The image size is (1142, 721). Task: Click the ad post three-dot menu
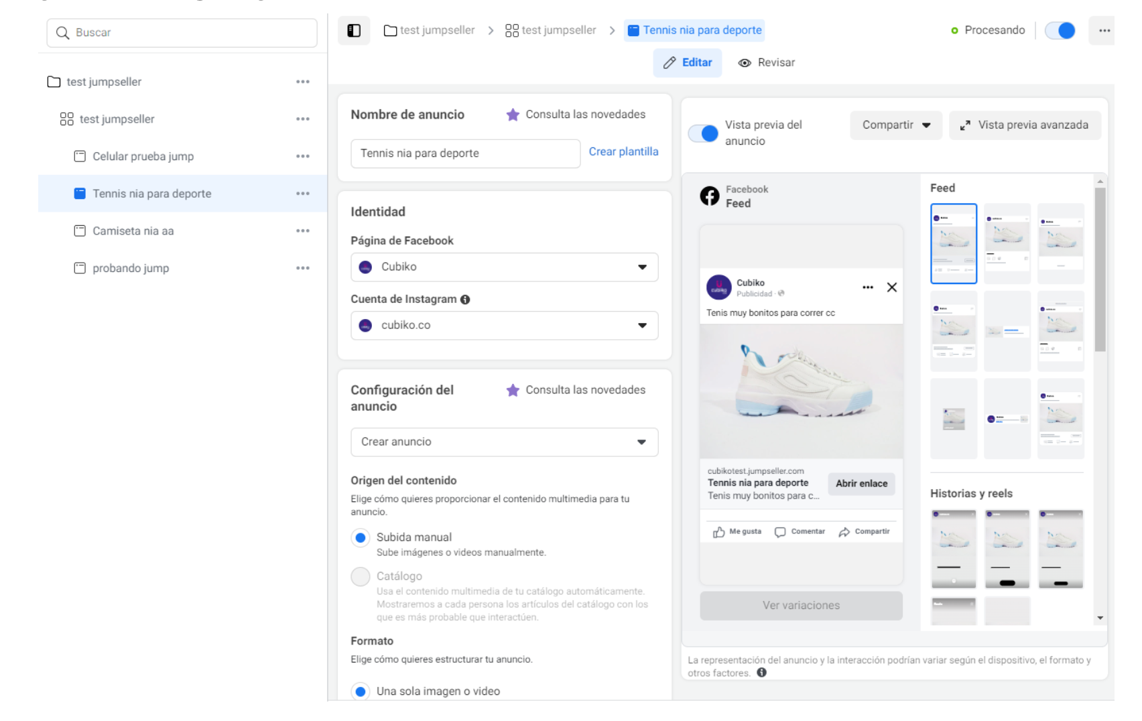tap(867, 287)
